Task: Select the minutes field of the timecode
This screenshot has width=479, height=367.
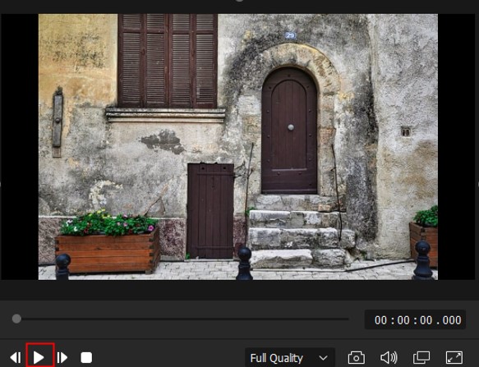Action: (403, 320)
